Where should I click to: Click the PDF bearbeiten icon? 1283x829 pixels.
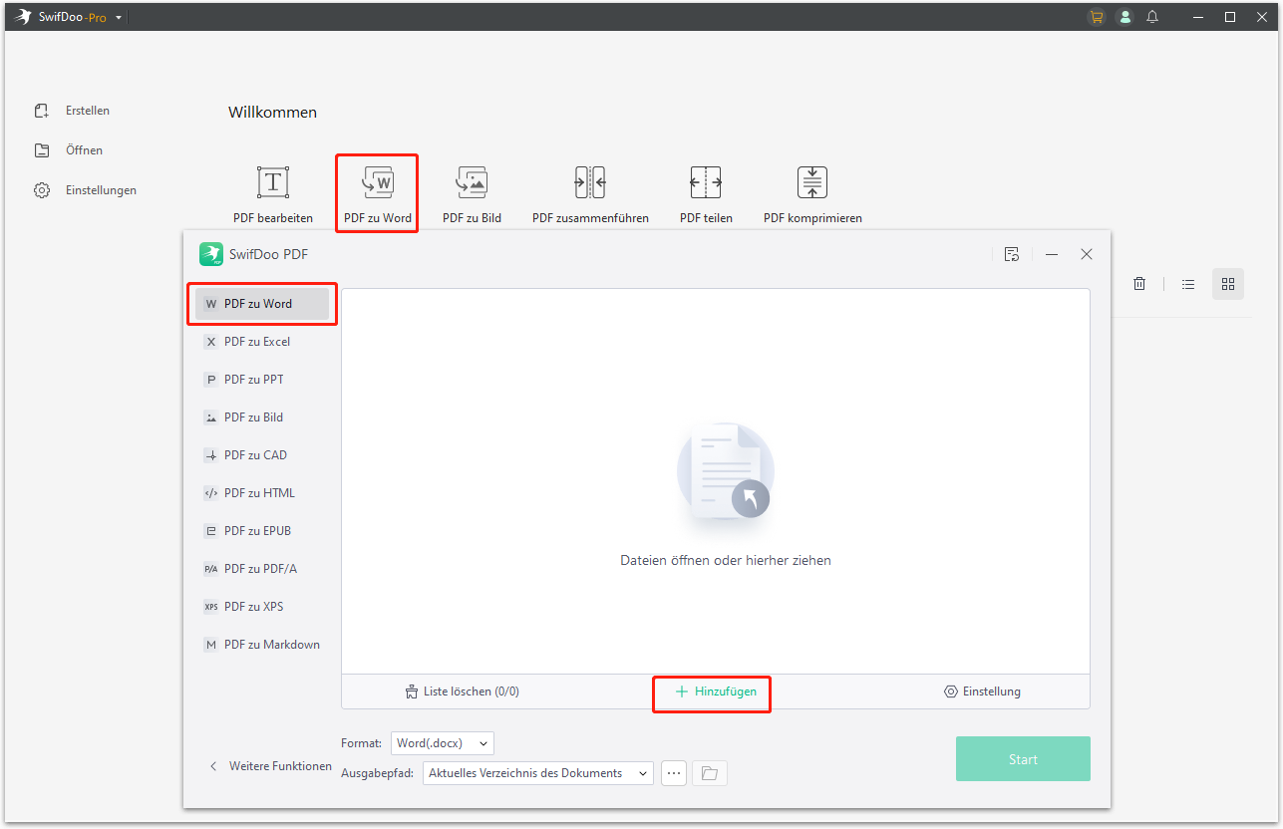[x=272, y=183]
